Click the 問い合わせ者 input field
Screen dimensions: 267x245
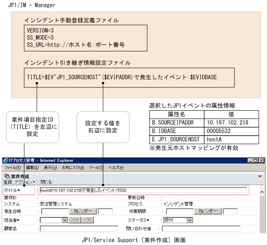(201, 228)
